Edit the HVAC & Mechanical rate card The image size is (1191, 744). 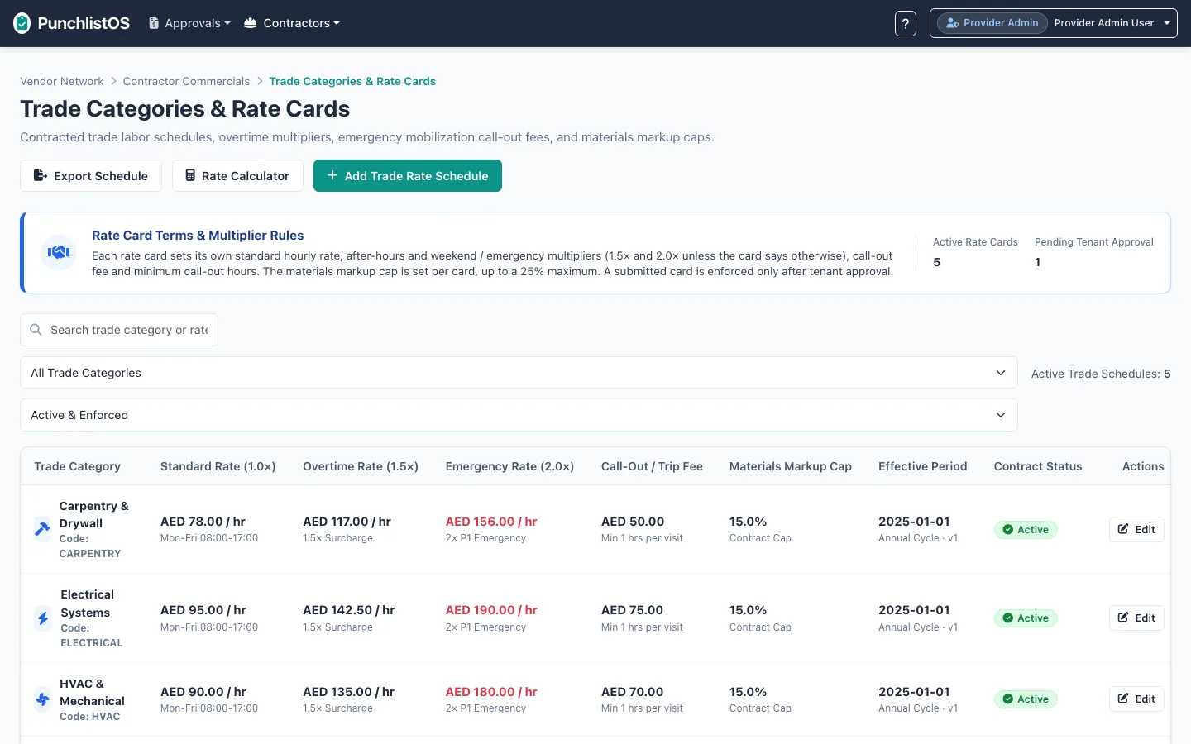[x=1136, y=699]
